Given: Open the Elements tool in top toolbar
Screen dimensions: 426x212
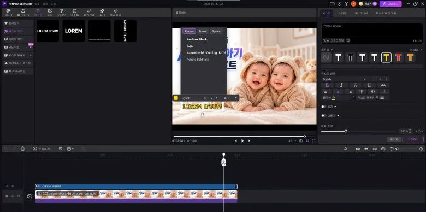Looking at the screenshot, I should (x=74, y=13).
